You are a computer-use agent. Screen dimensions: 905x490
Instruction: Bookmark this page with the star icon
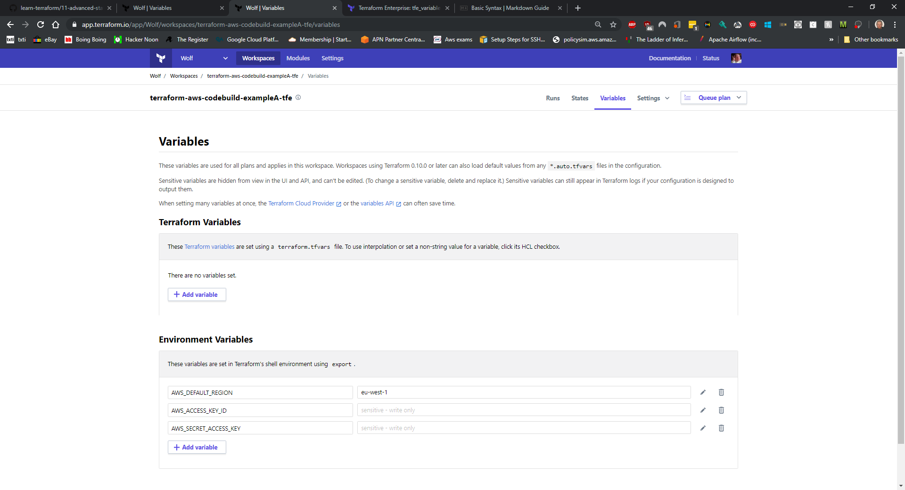click(613, 24)
